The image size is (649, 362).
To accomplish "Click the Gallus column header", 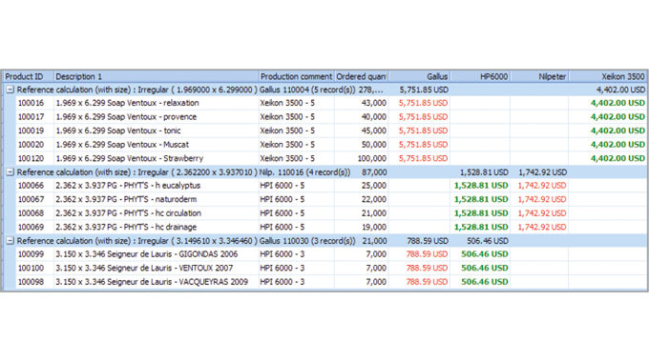I will coord(419,76).
